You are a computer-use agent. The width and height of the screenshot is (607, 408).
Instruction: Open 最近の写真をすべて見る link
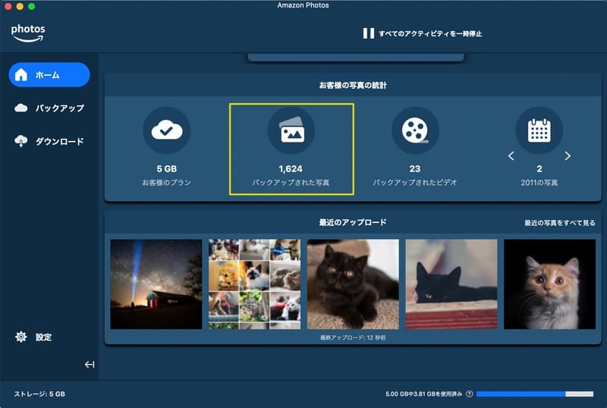[559, 223]
